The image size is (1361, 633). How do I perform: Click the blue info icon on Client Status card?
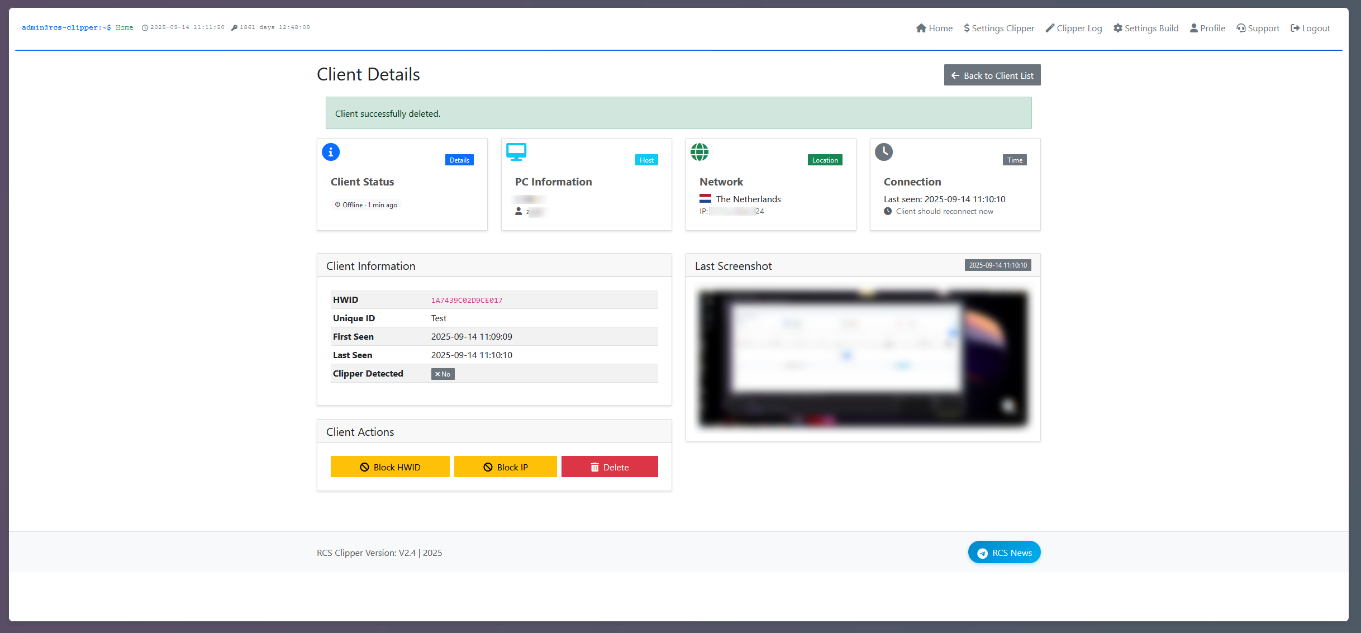click(331, 152)
